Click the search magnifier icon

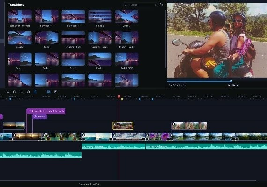coord(126,5)
